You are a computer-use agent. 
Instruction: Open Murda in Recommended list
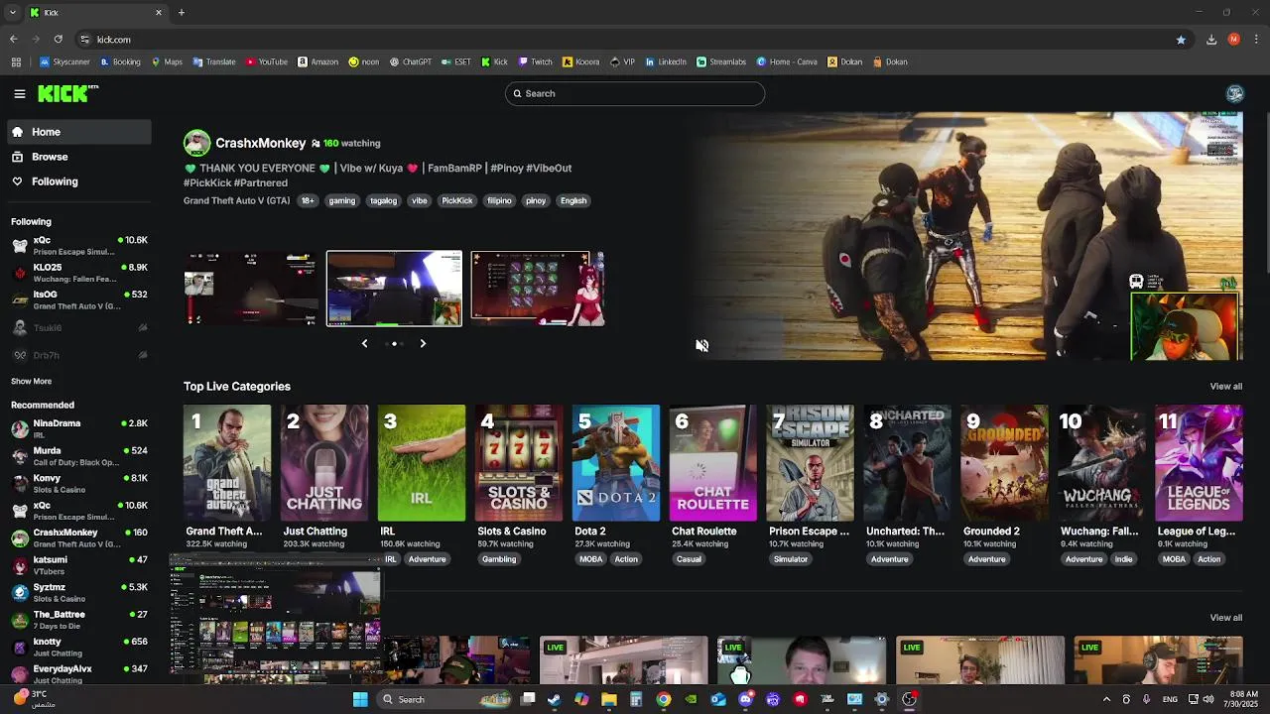[77, 455]
